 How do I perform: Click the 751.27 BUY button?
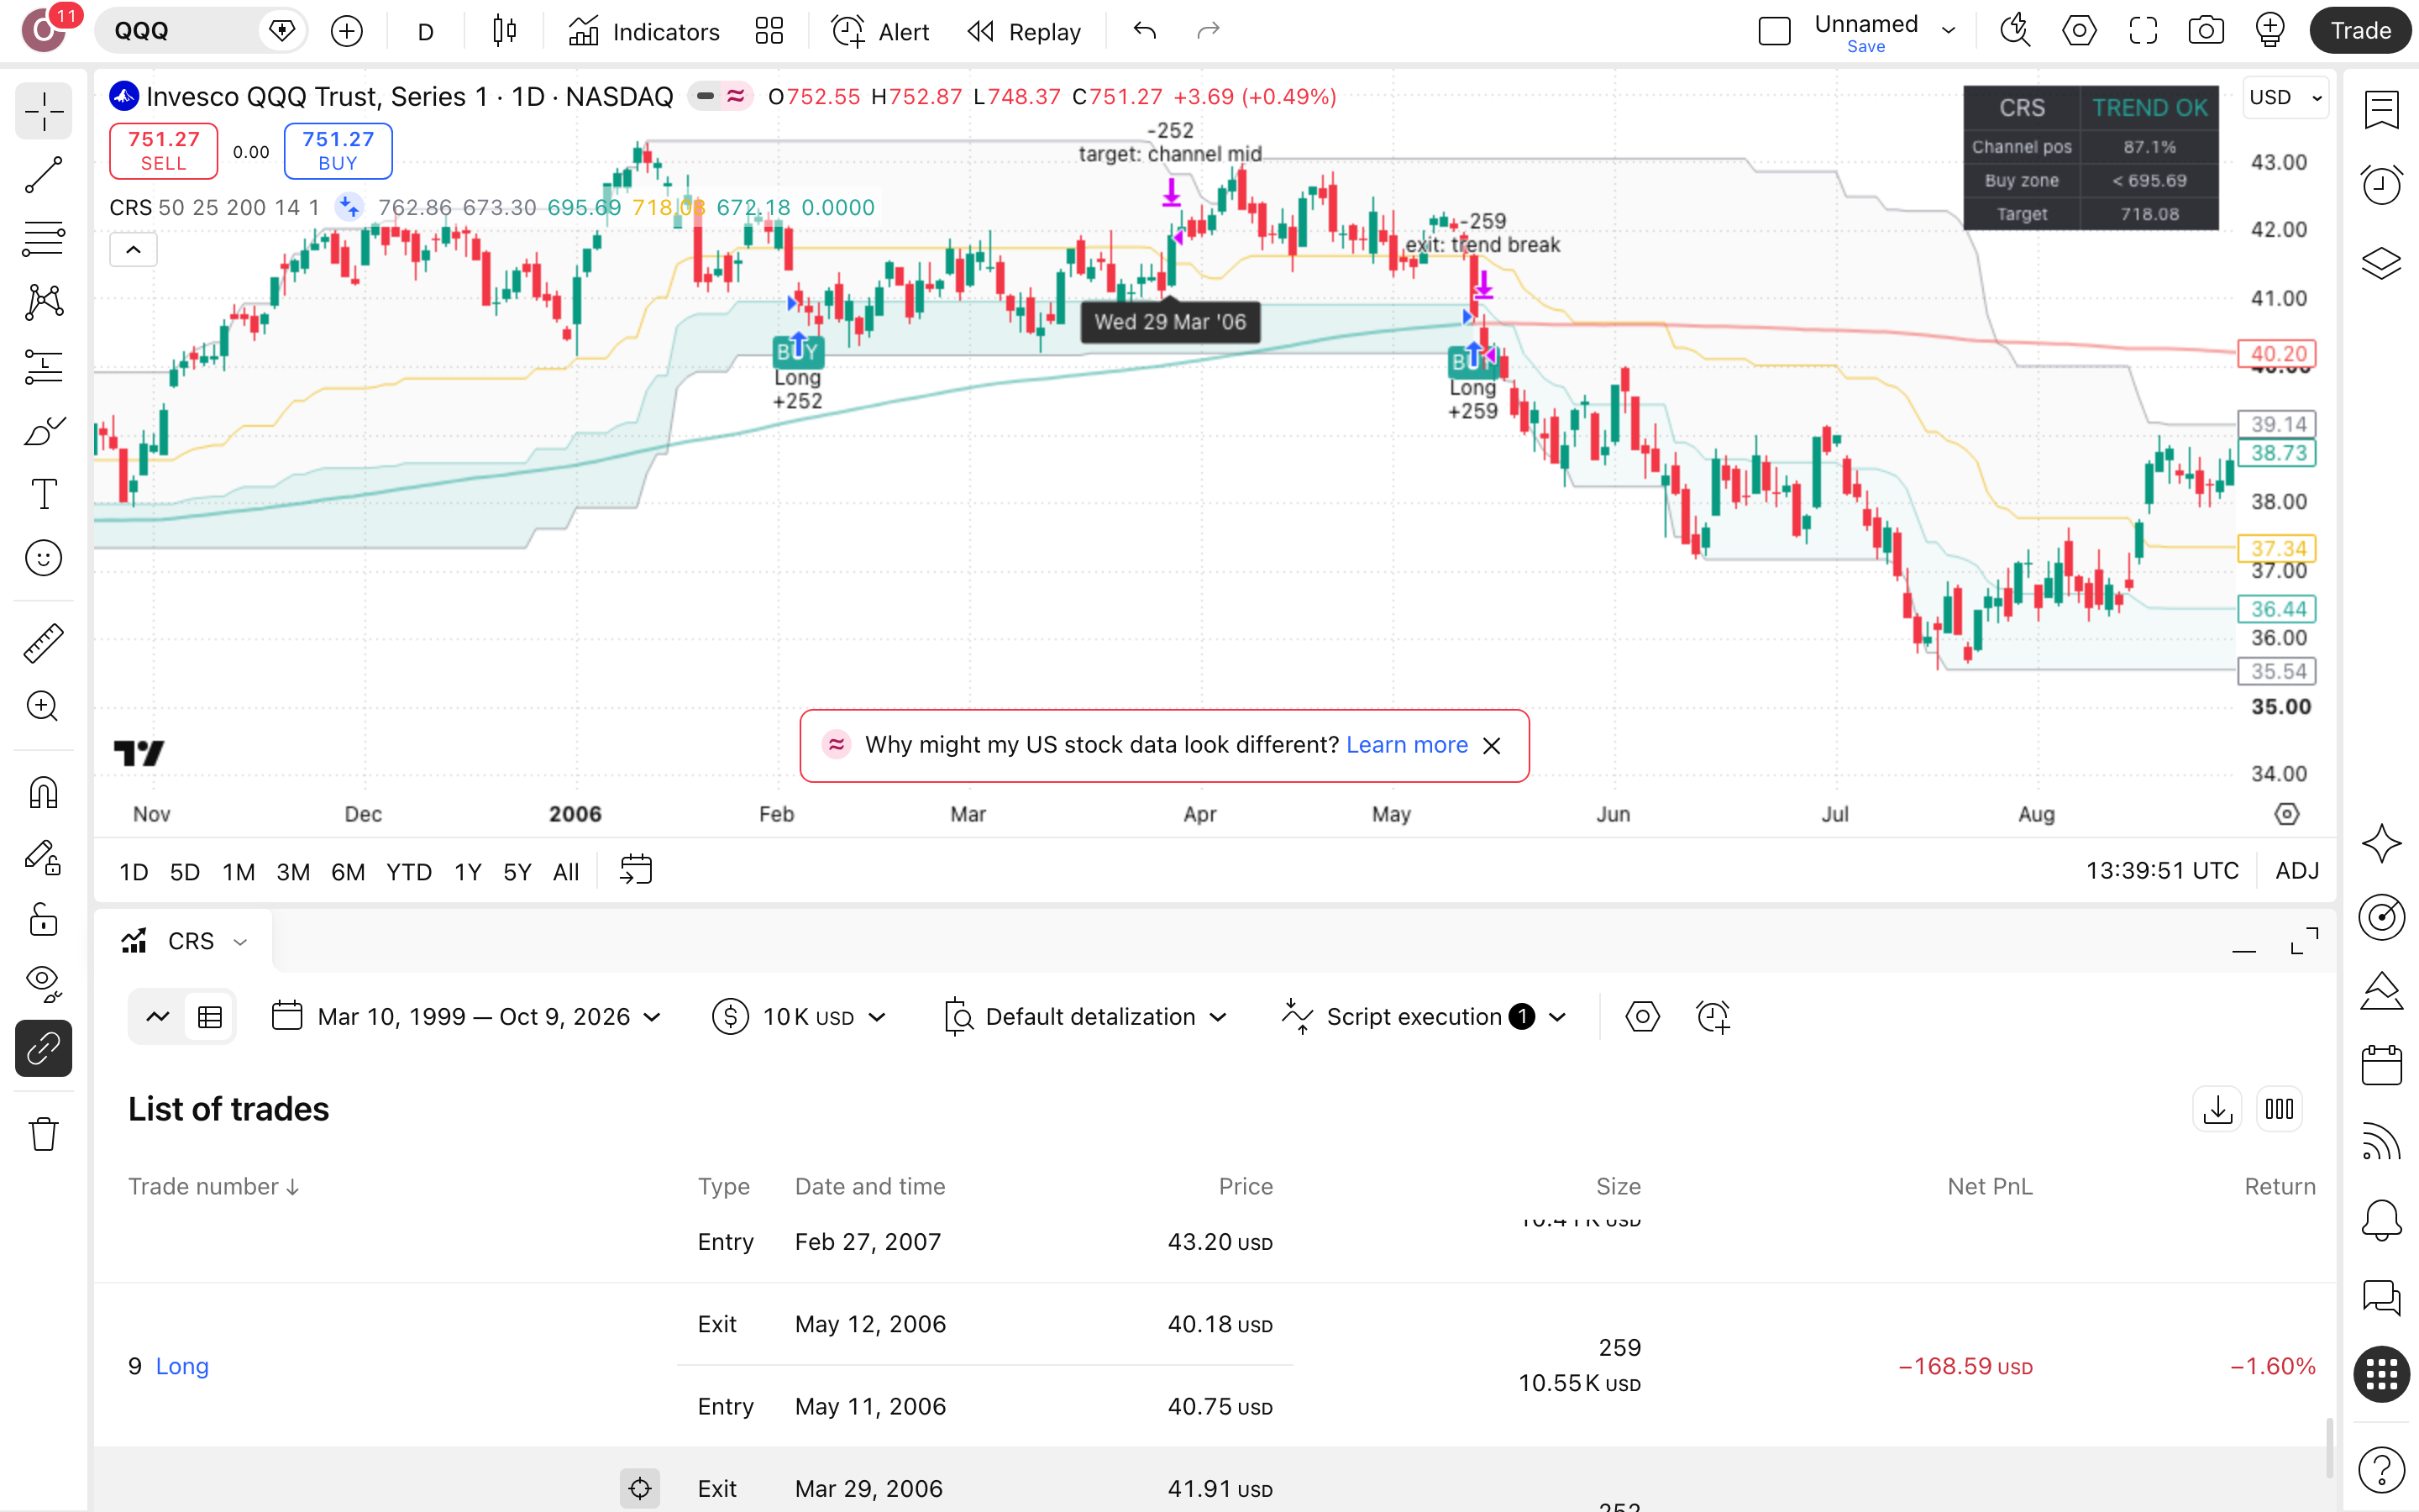(x=338, y=151)
